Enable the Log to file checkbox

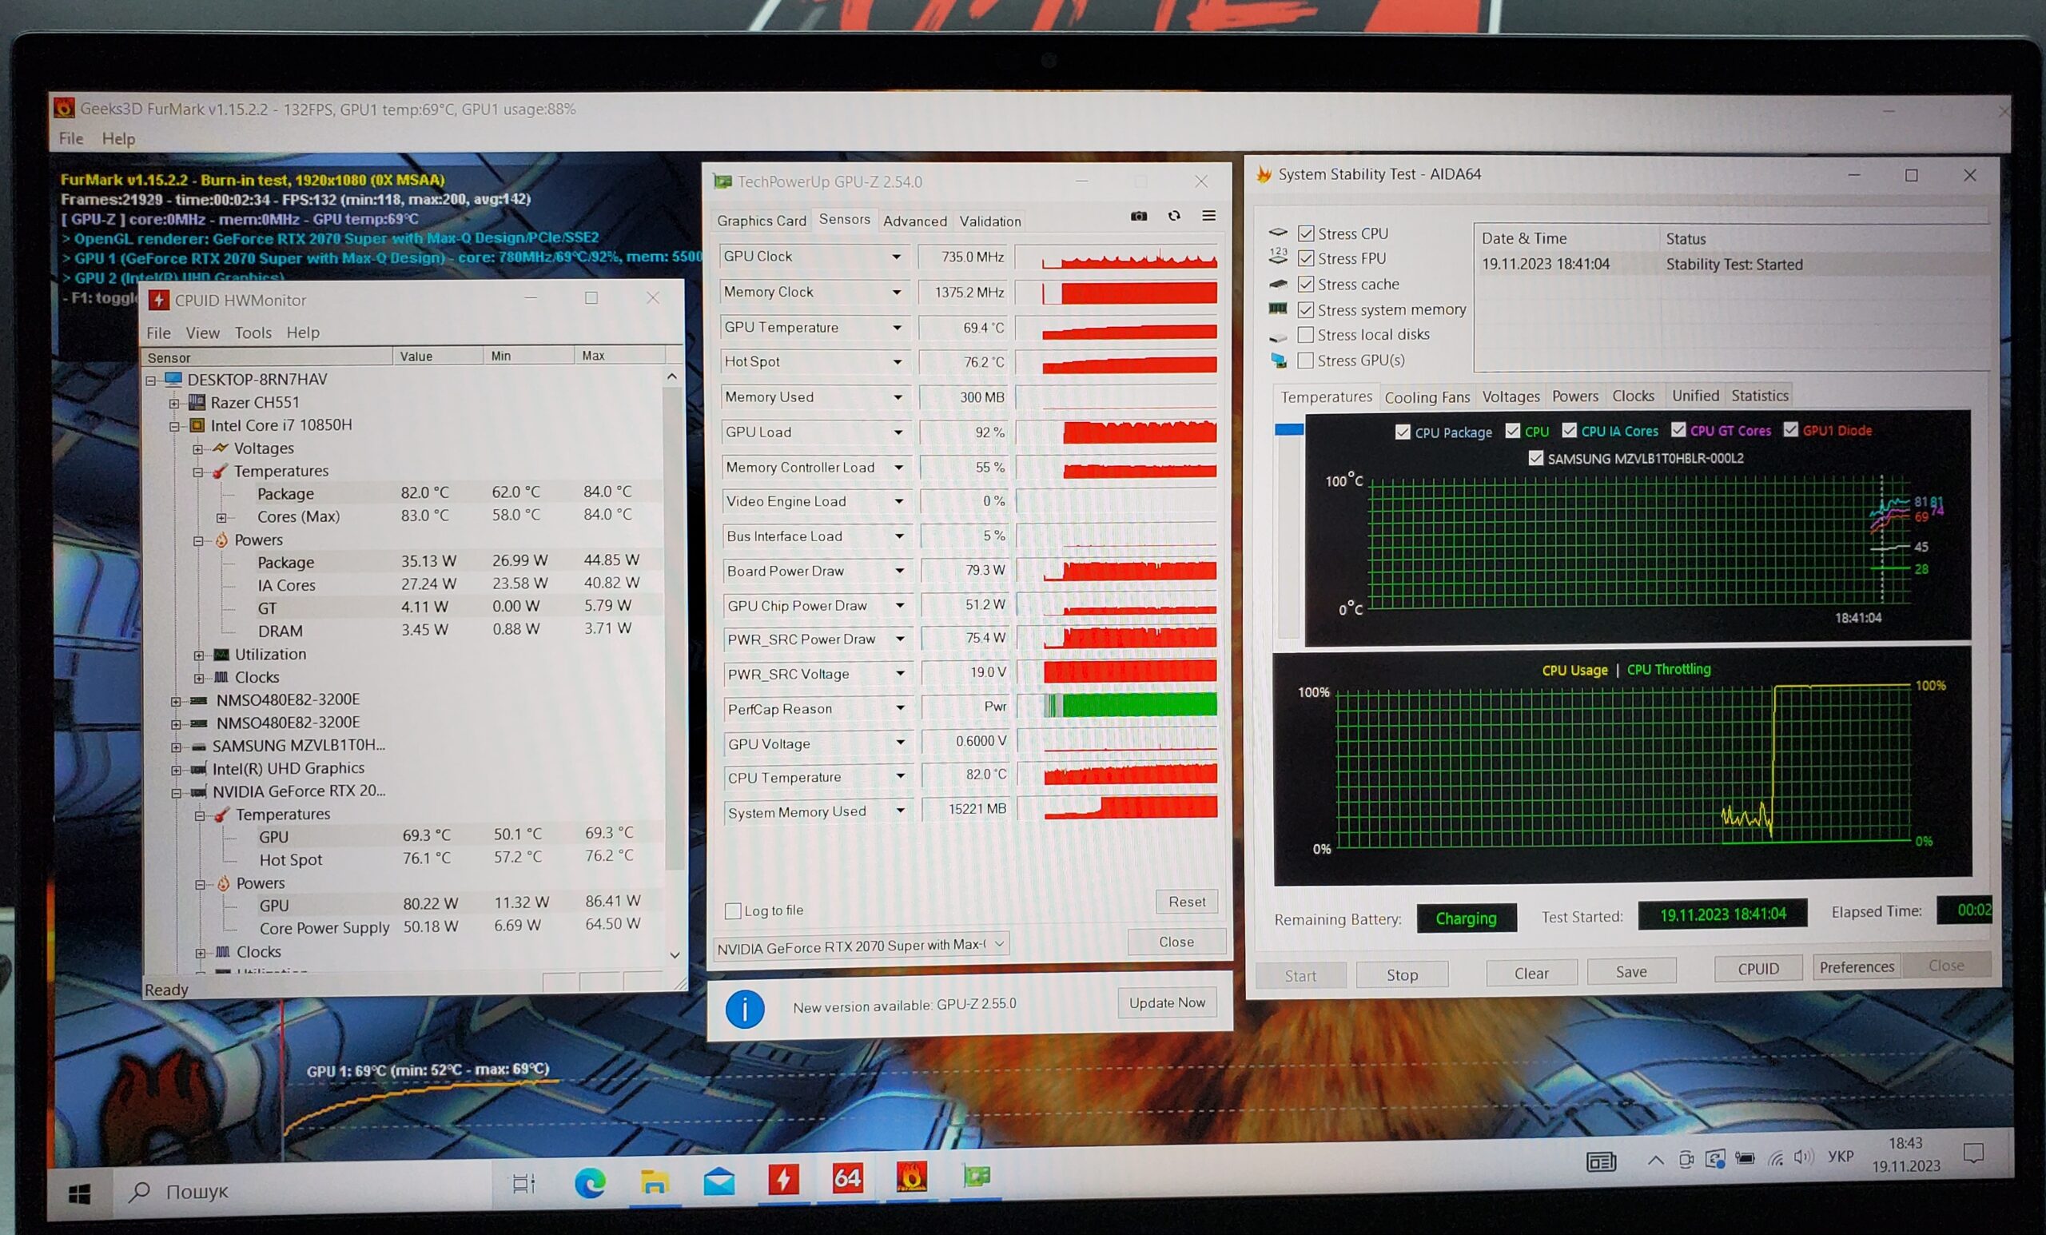[733, 911]
